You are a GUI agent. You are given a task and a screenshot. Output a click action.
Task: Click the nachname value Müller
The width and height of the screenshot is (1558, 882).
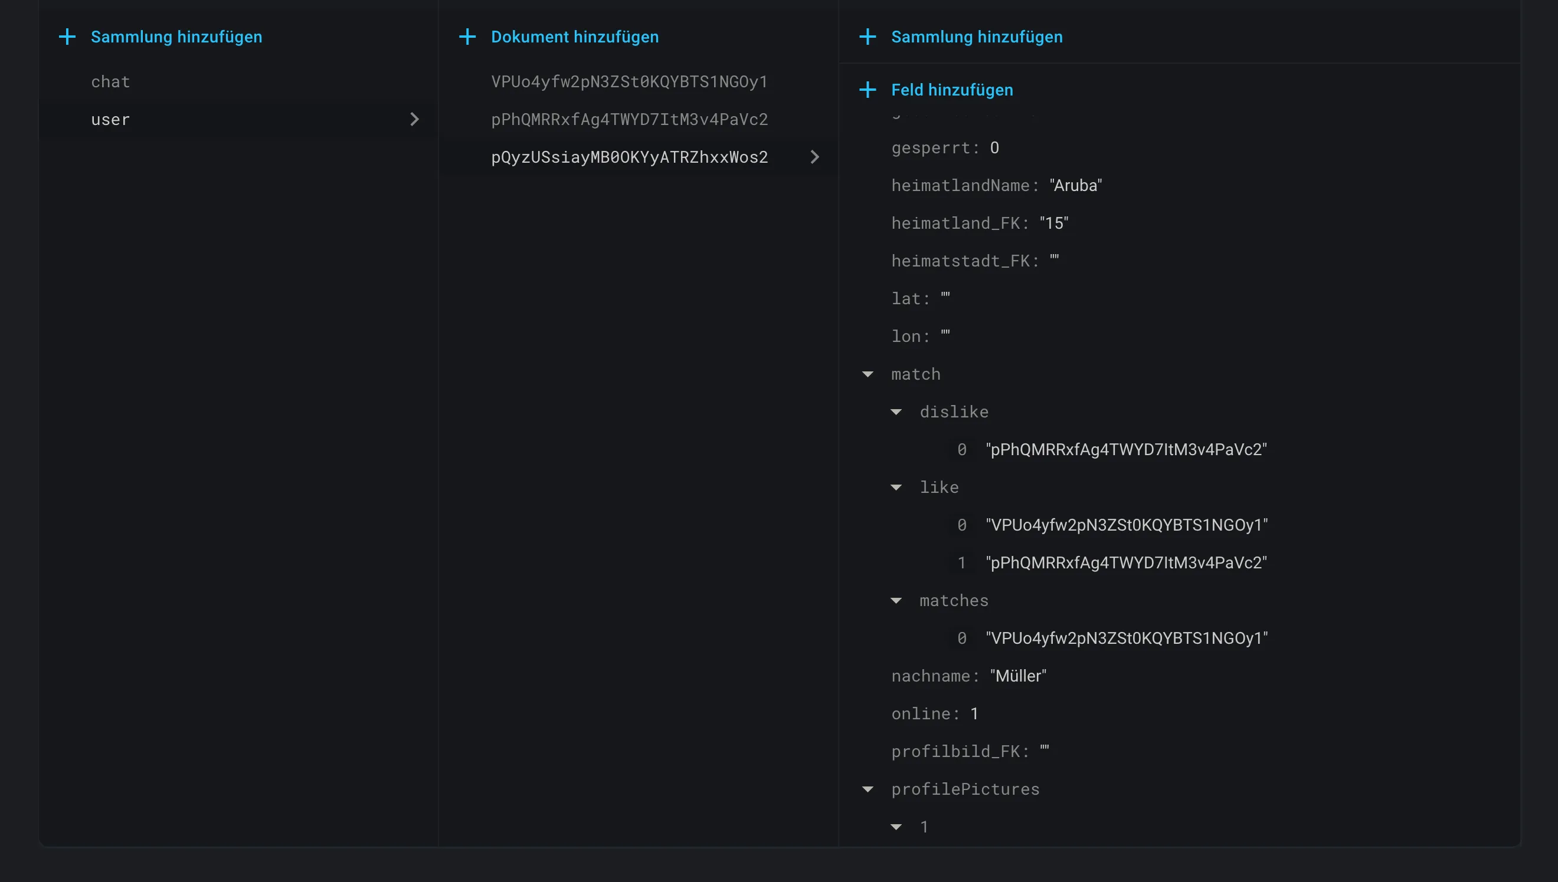click(1018, 676)
